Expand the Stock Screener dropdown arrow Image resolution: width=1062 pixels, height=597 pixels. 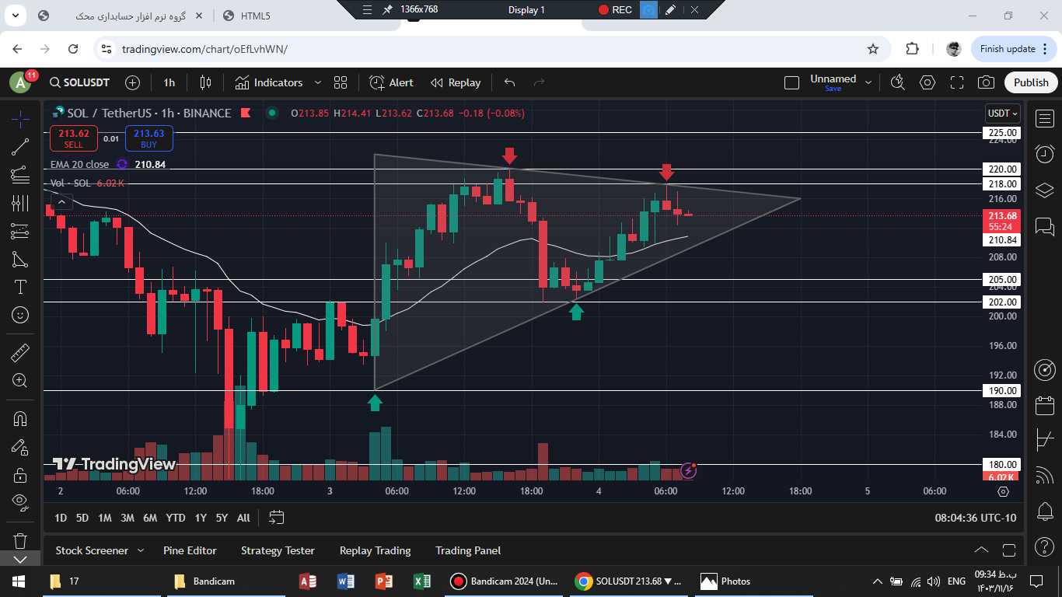click(141, 550)
